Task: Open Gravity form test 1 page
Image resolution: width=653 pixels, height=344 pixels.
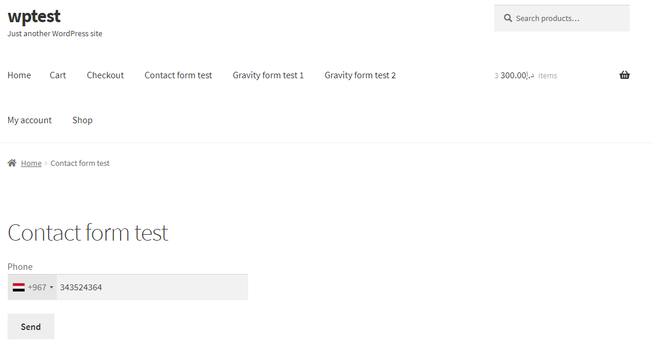Action: pyautogui.click(x=268, y=75)
